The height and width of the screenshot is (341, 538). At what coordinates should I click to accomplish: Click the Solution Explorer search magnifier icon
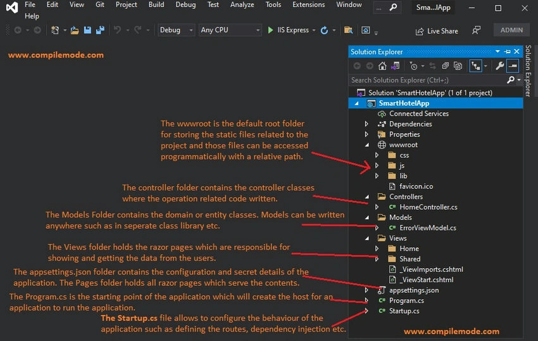click(511, 80)
